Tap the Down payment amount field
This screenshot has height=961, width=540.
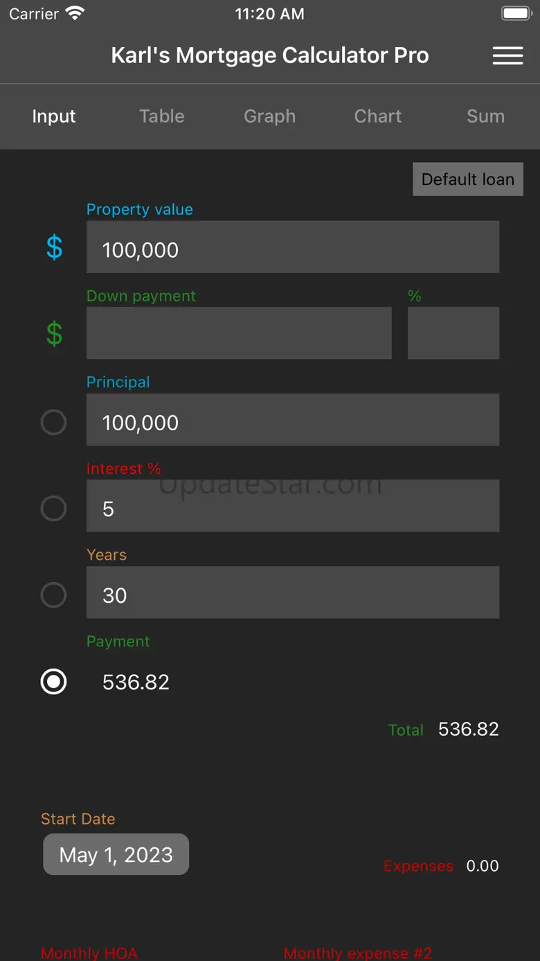click(x=239, y=333)
